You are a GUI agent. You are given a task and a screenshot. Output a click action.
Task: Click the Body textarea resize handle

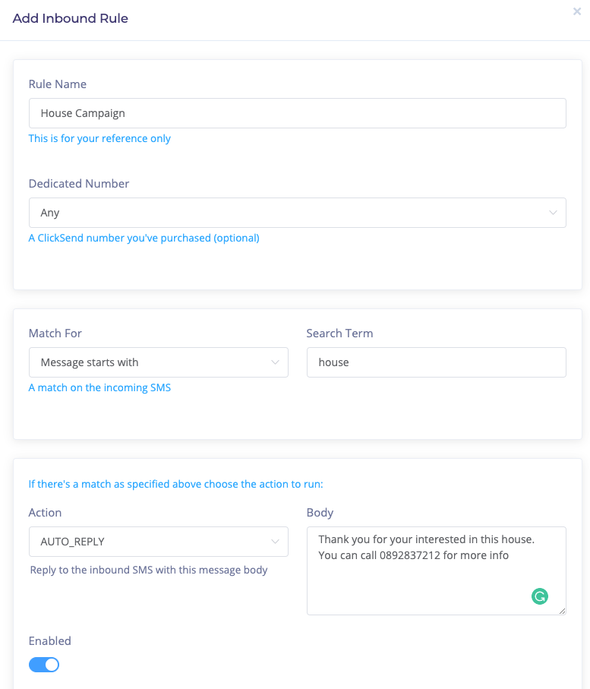tap(562, 612)
